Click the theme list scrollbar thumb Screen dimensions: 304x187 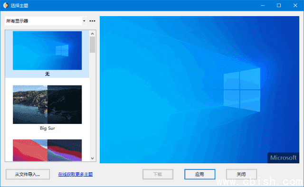coord(93,45)
